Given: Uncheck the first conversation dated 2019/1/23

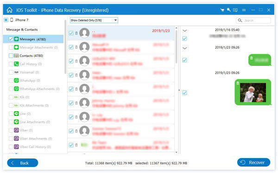Looking at the screenshot, I should click(x=71, y=33).
